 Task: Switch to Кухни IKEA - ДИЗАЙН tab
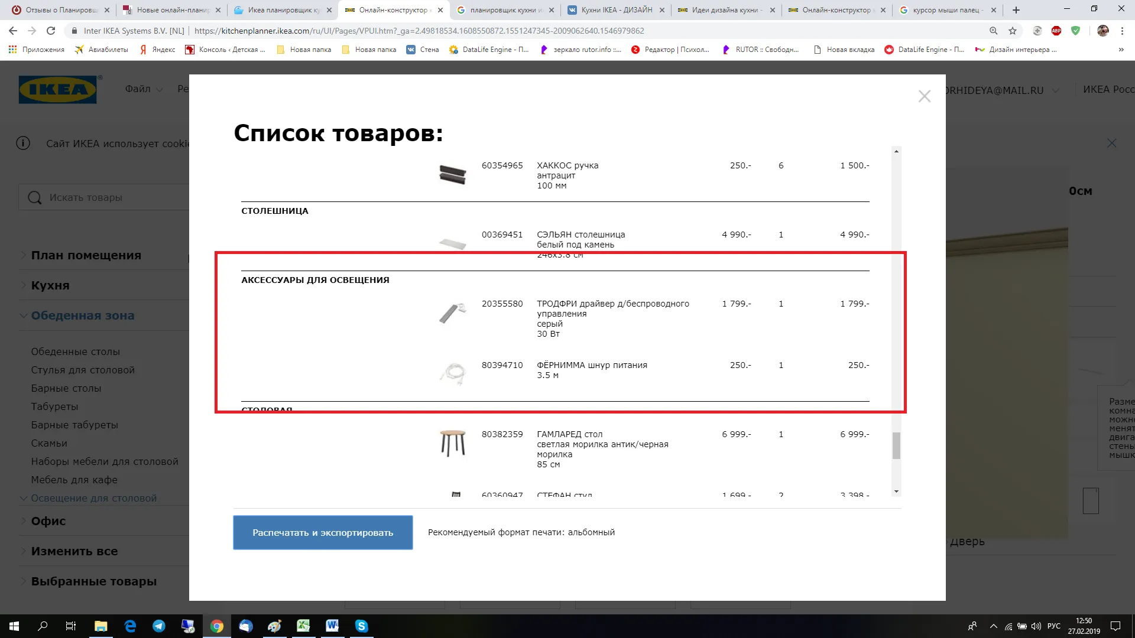[615, 10]
